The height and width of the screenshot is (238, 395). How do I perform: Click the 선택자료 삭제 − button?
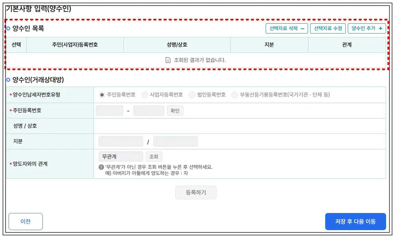point(287,28)
